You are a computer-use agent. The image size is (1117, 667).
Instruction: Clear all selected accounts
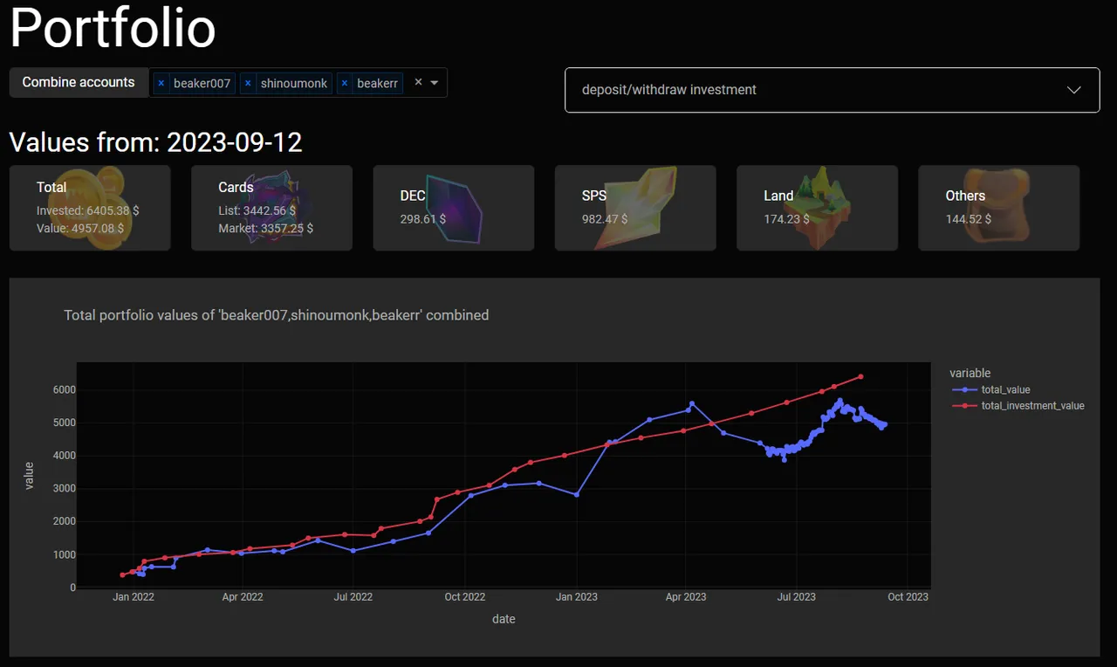pos(418,82)
